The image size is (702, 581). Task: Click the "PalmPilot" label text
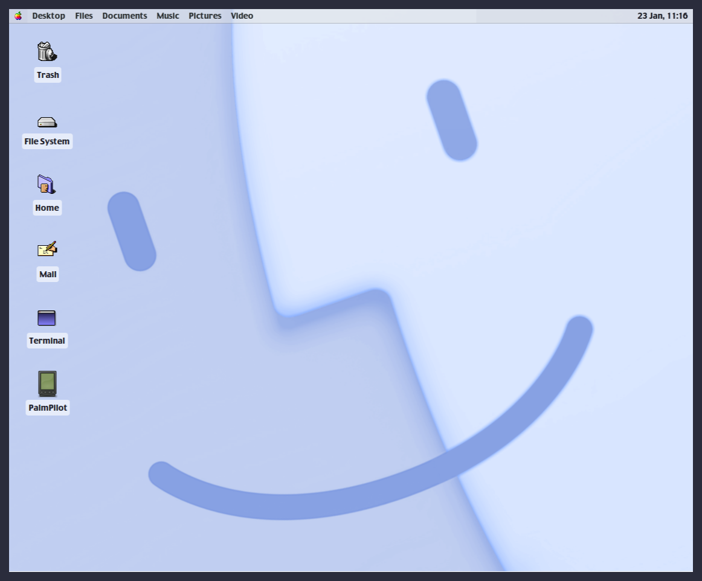(48, 408)
